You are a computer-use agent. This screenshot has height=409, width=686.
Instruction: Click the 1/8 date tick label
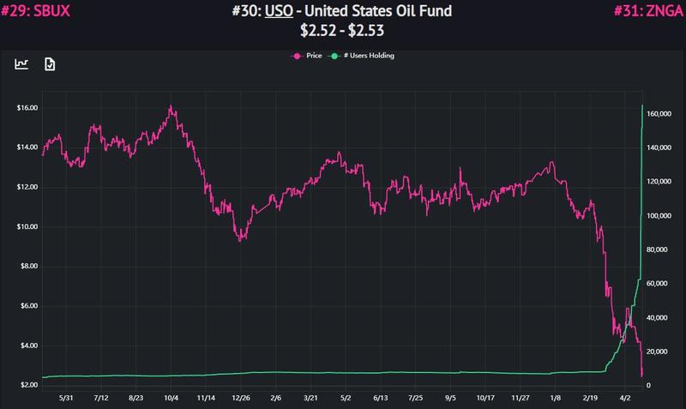click(x=555, y=398)
